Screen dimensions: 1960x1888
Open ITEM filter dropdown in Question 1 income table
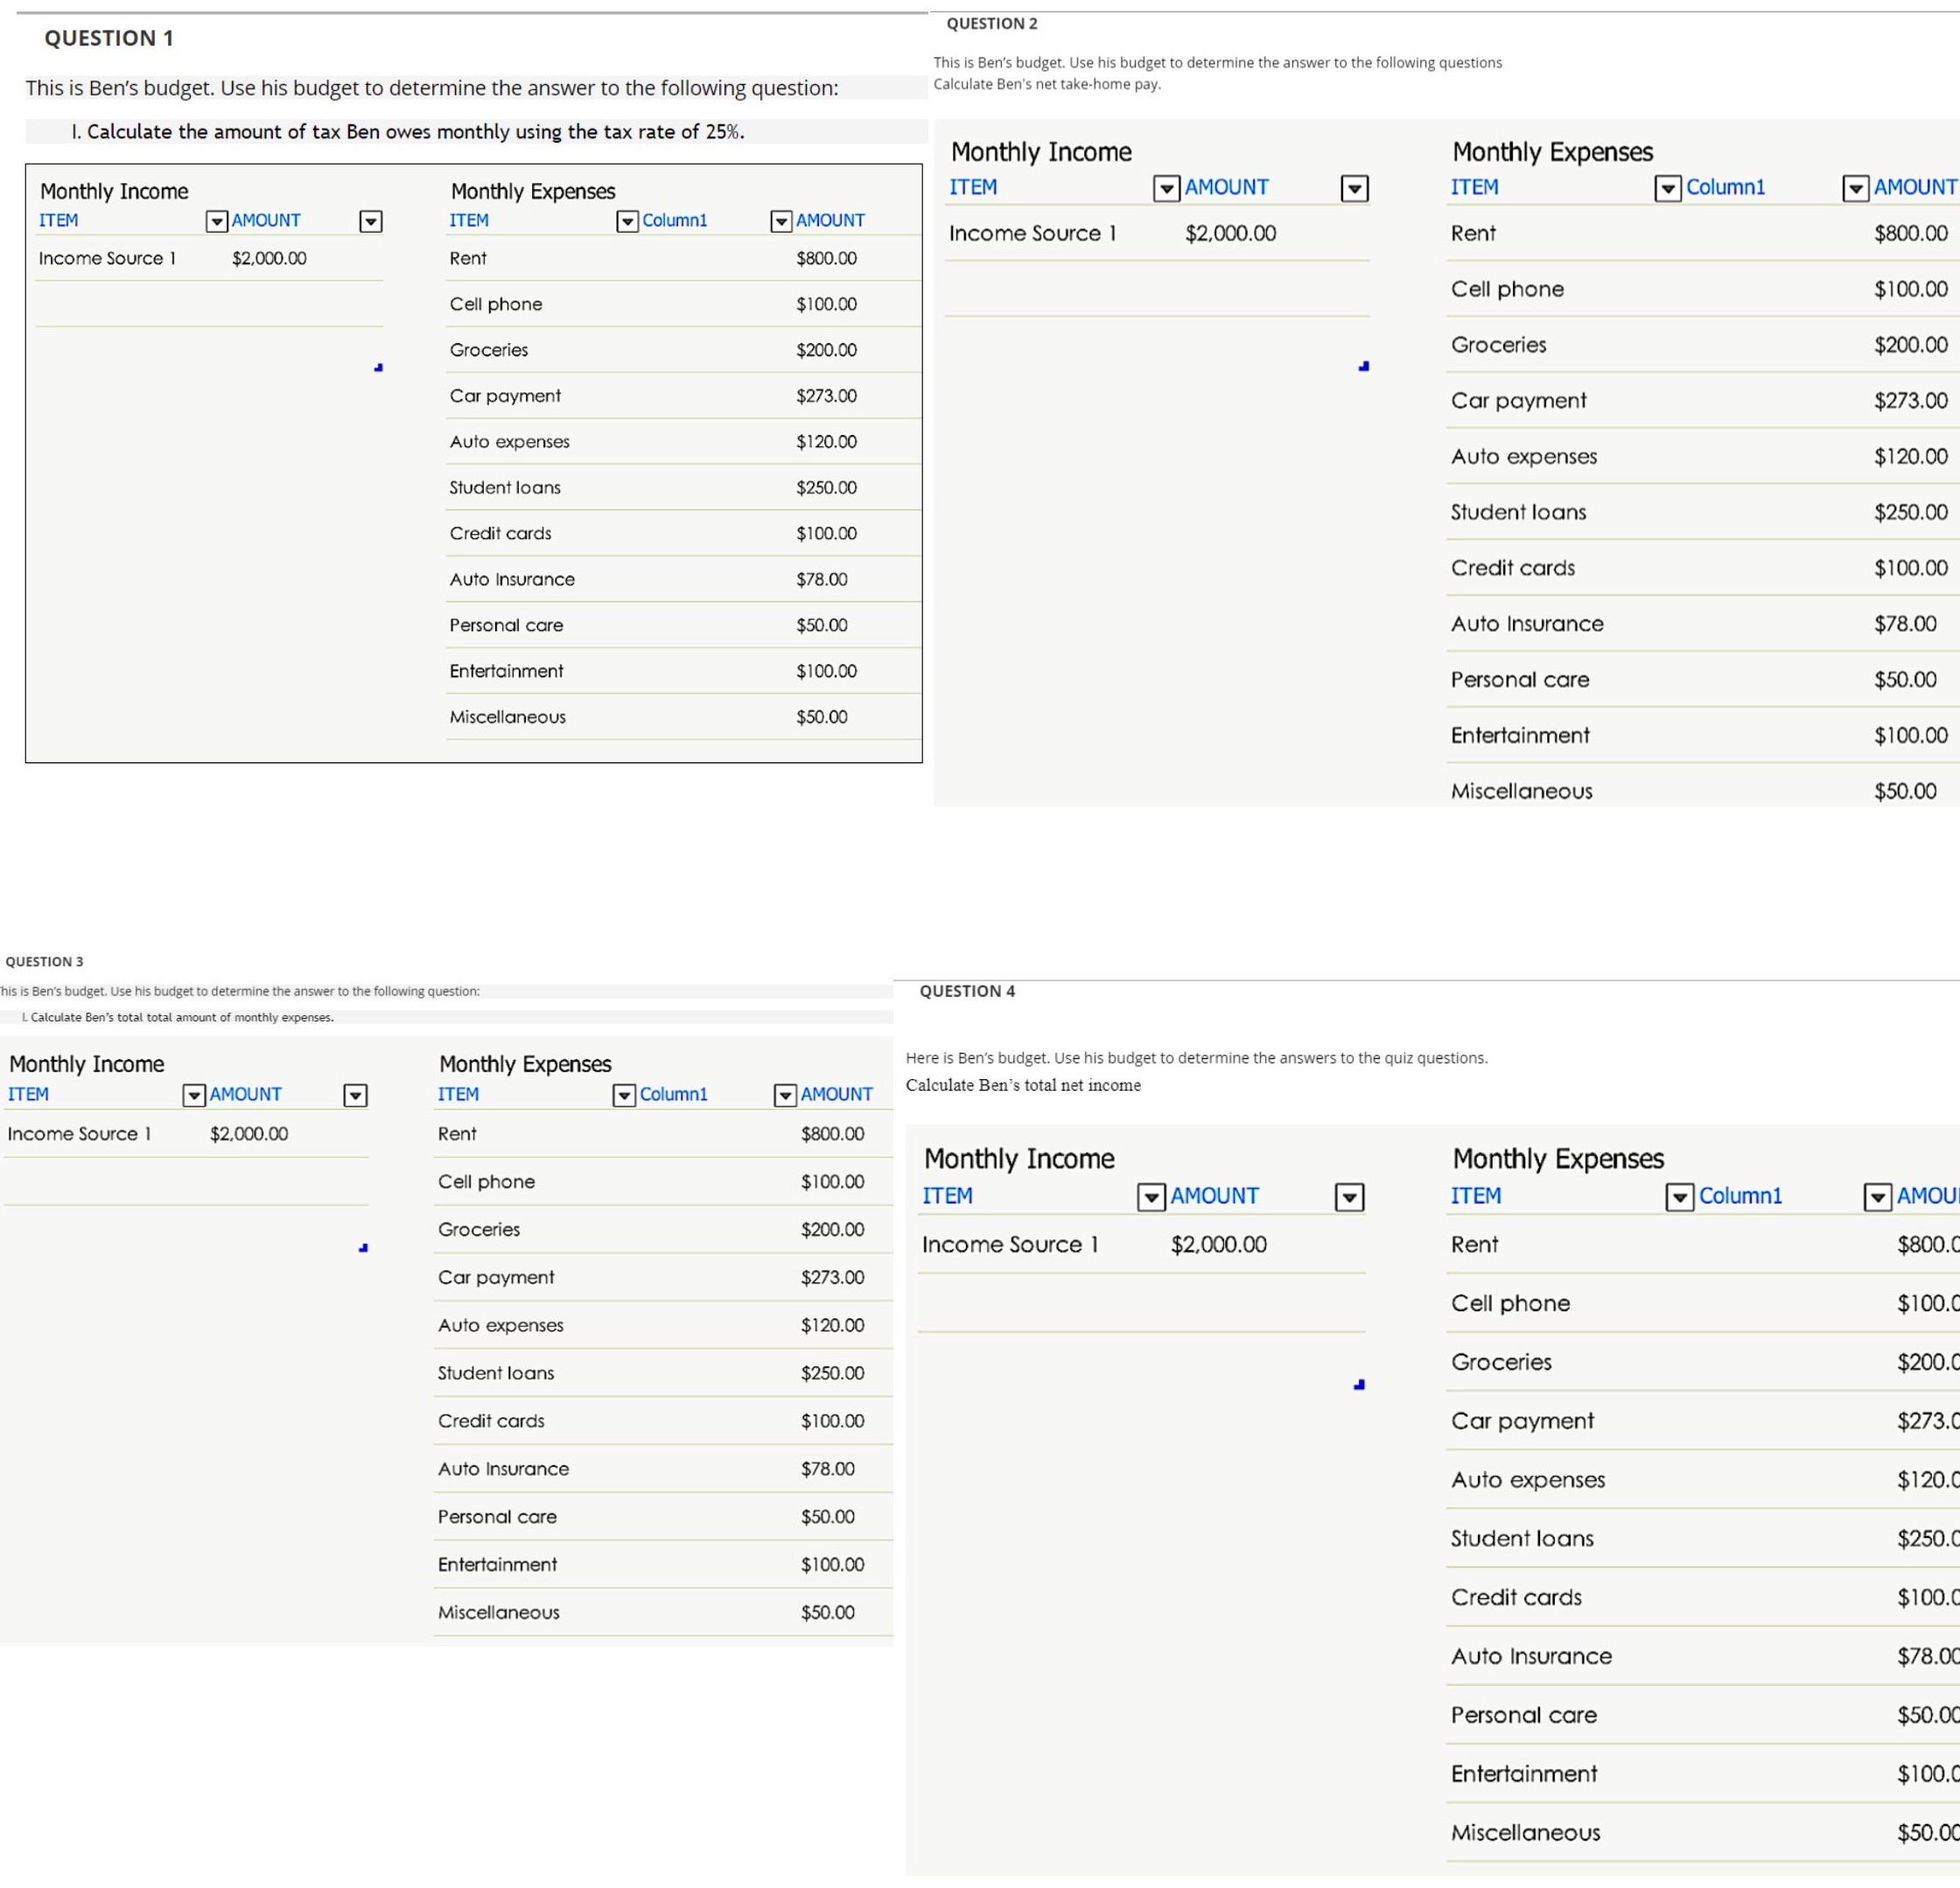pos(216,221)
